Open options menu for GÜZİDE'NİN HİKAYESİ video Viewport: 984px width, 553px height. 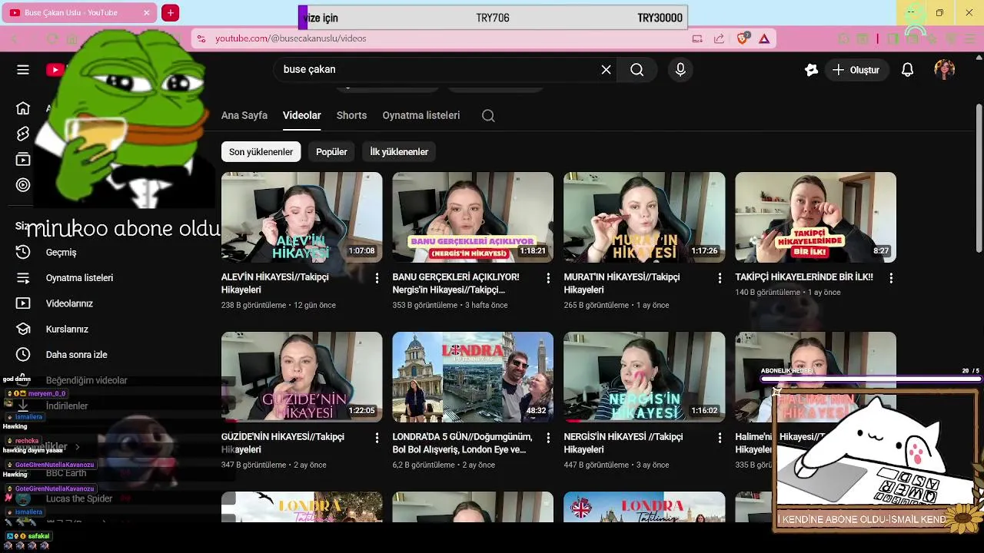377,438
